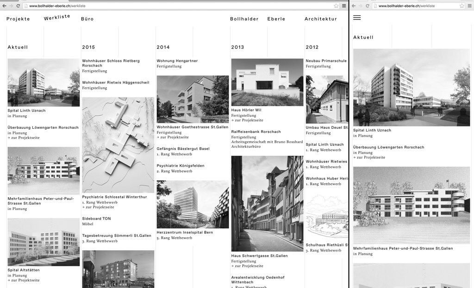Select 'Psychiatrie Königsfelden' entry
Screen dimensions: 474x288
point(181,166)
